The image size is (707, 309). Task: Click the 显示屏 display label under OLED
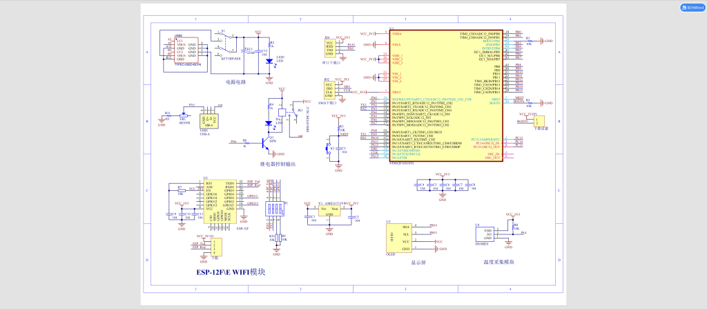(418, 262)
